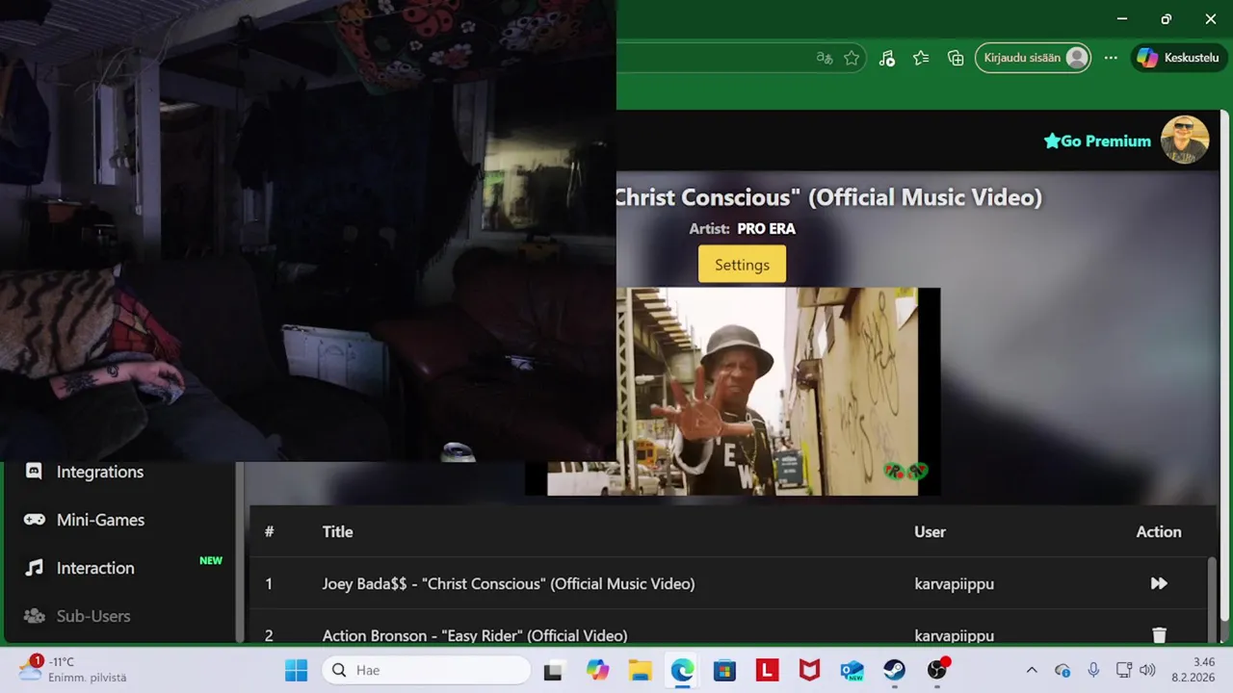This screenshot has height=693, width=1233.
Task: Open the Copilot taskbar app
Action: pyautogui.click(x=597, y=670)
